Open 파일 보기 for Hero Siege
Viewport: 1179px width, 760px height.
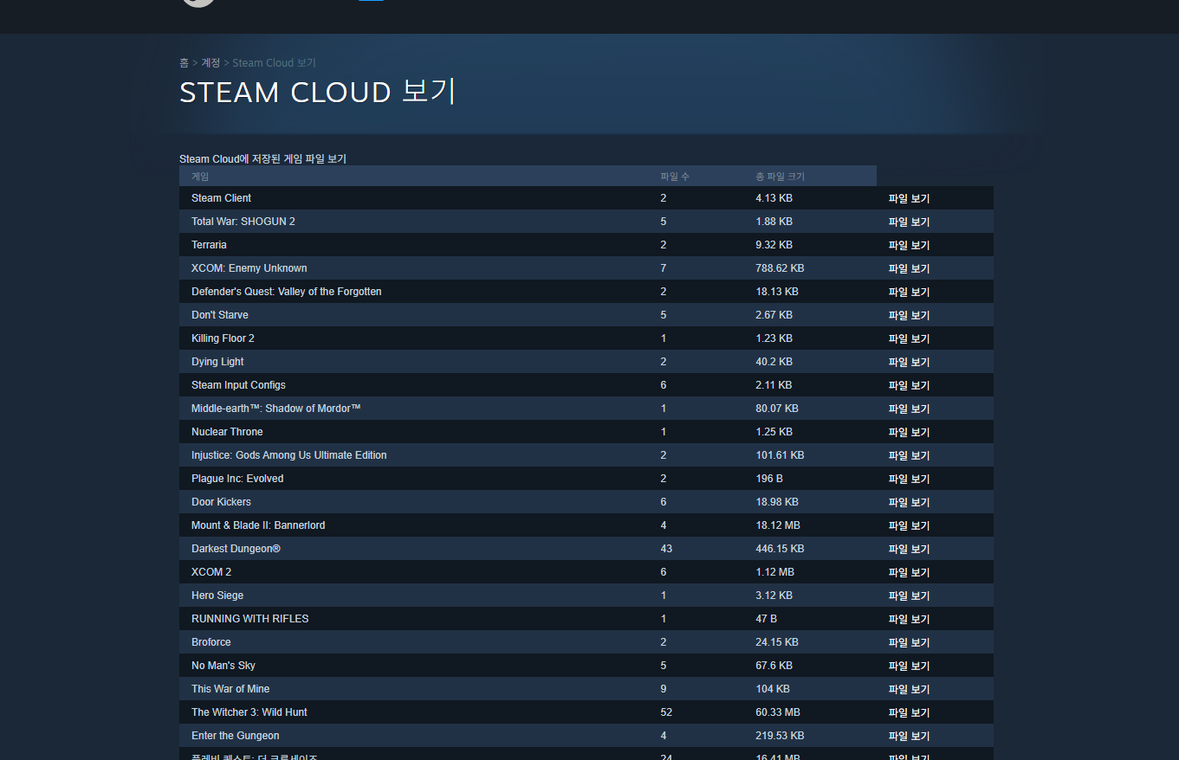[x=909, y=596]
